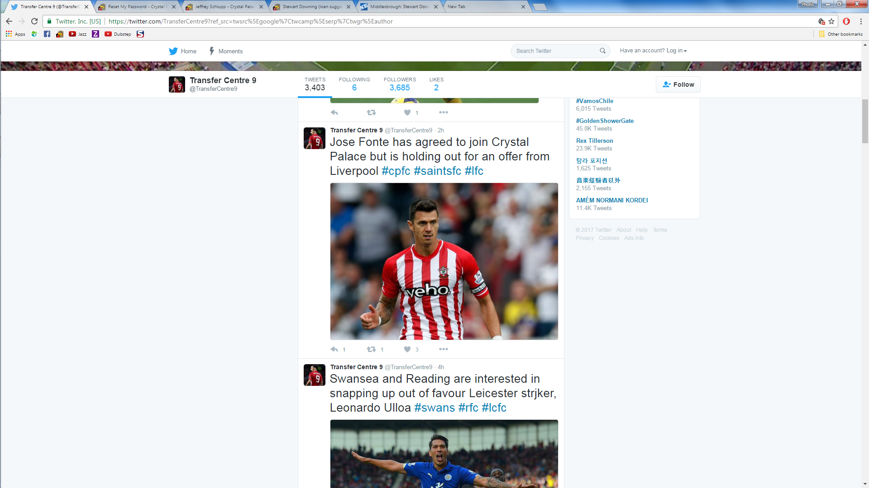Click the Twitter Home bird icon
The width and height of the screenshot is (869, 488).
tap(173, 51)
